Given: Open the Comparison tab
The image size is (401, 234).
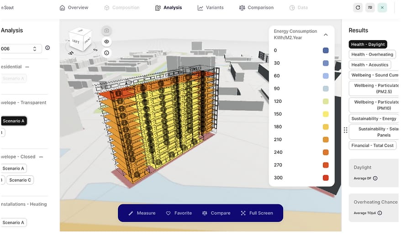Looking at the screenshot, I should click(x=256, y=8).
